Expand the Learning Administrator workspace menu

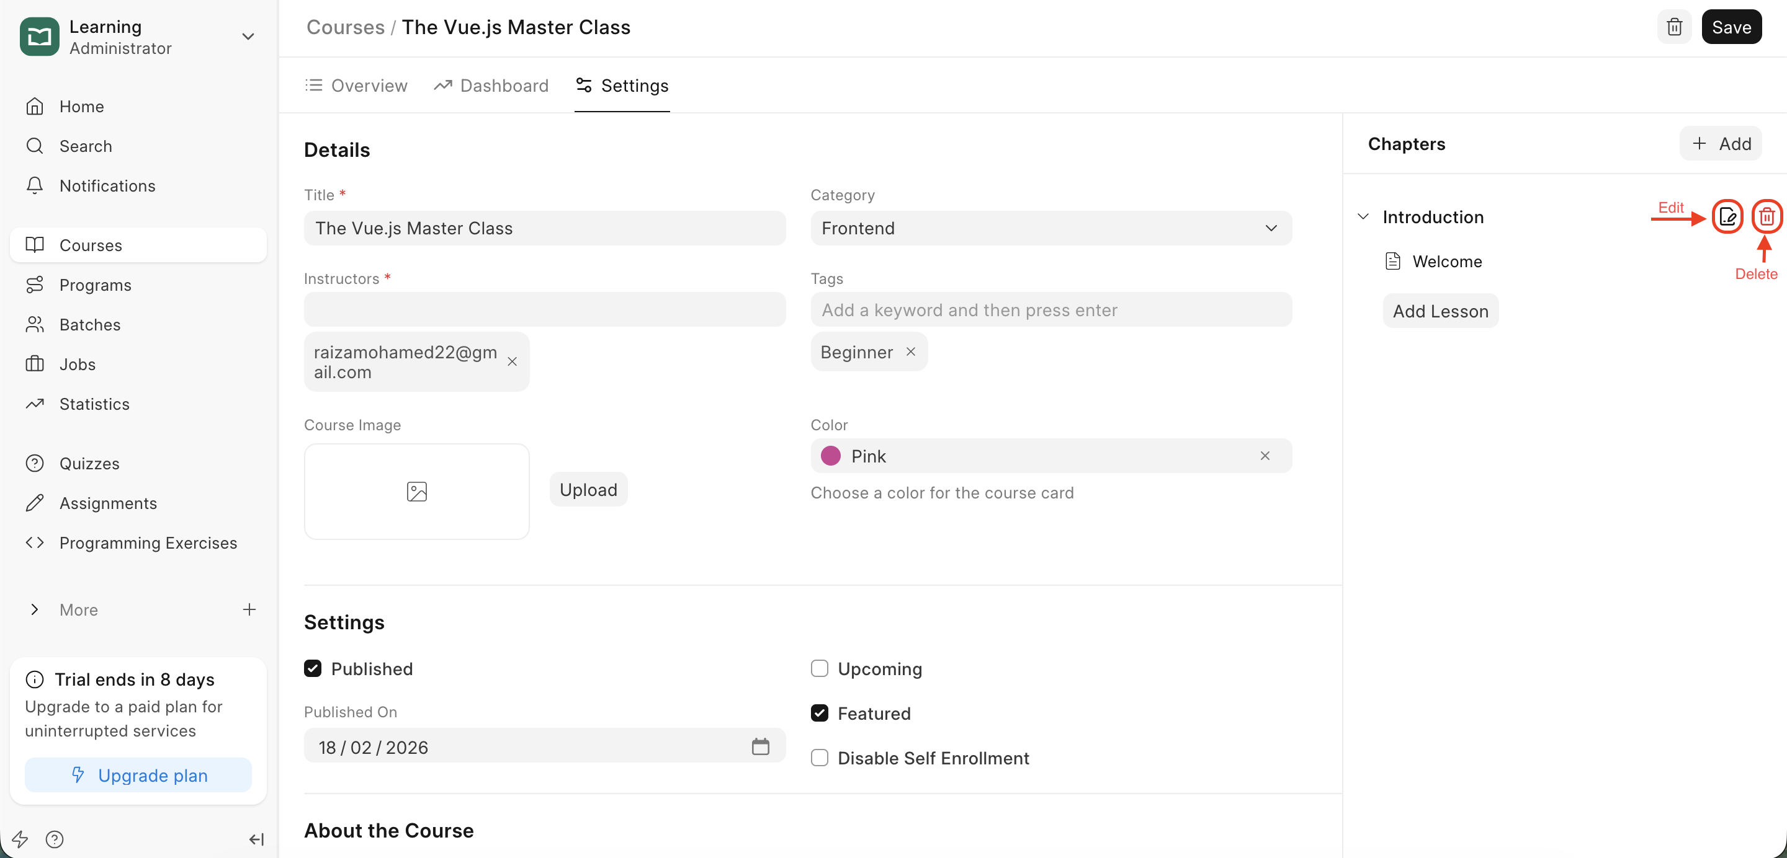pyautogui.click(x=248, y=37)
